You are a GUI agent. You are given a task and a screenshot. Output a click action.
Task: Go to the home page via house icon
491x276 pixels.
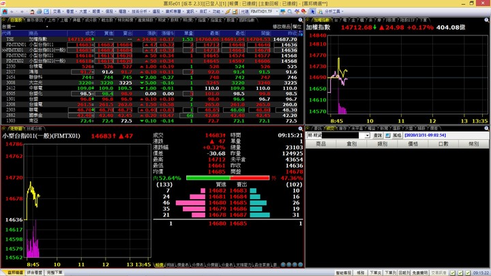coord(5,12)
